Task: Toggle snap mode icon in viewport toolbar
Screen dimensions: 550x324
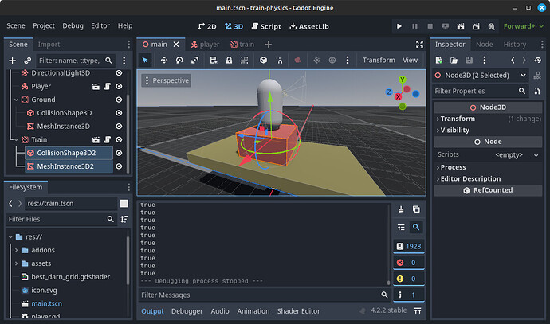Action: click(279, 60)
